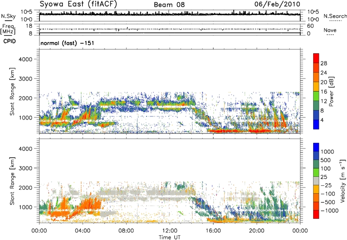Click the -500 label on Velocity colorbar
Viewport: 347px width, 240px height.
328,202
